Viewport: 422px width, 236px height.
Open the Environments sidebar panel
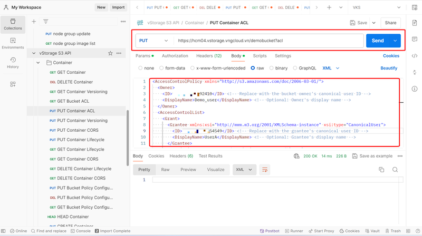[13, 43]
